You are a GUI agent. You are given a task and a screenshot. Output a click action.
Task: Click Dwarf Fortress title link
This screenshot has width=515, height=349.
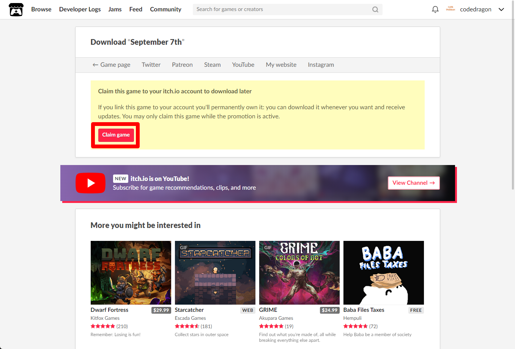(x=109, y=310)
